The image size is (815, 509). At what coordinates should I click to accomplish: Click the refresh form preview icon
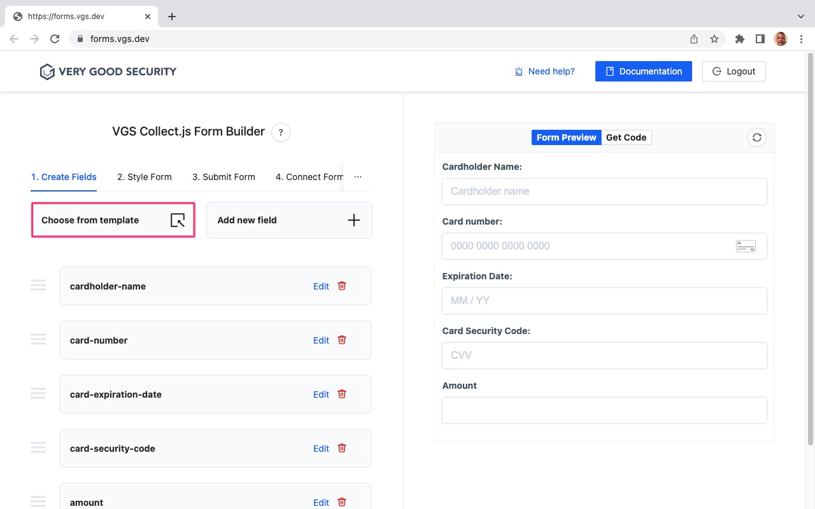click(x=756, y=137)
